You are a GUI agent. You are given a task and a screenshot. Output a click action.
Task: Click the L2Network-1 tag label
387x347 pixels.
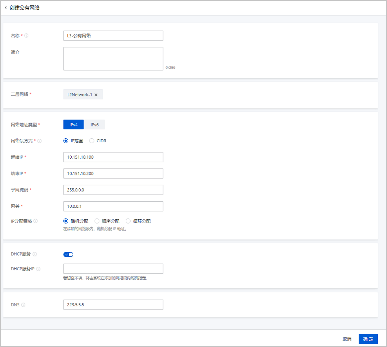click(x=80, y=95)
